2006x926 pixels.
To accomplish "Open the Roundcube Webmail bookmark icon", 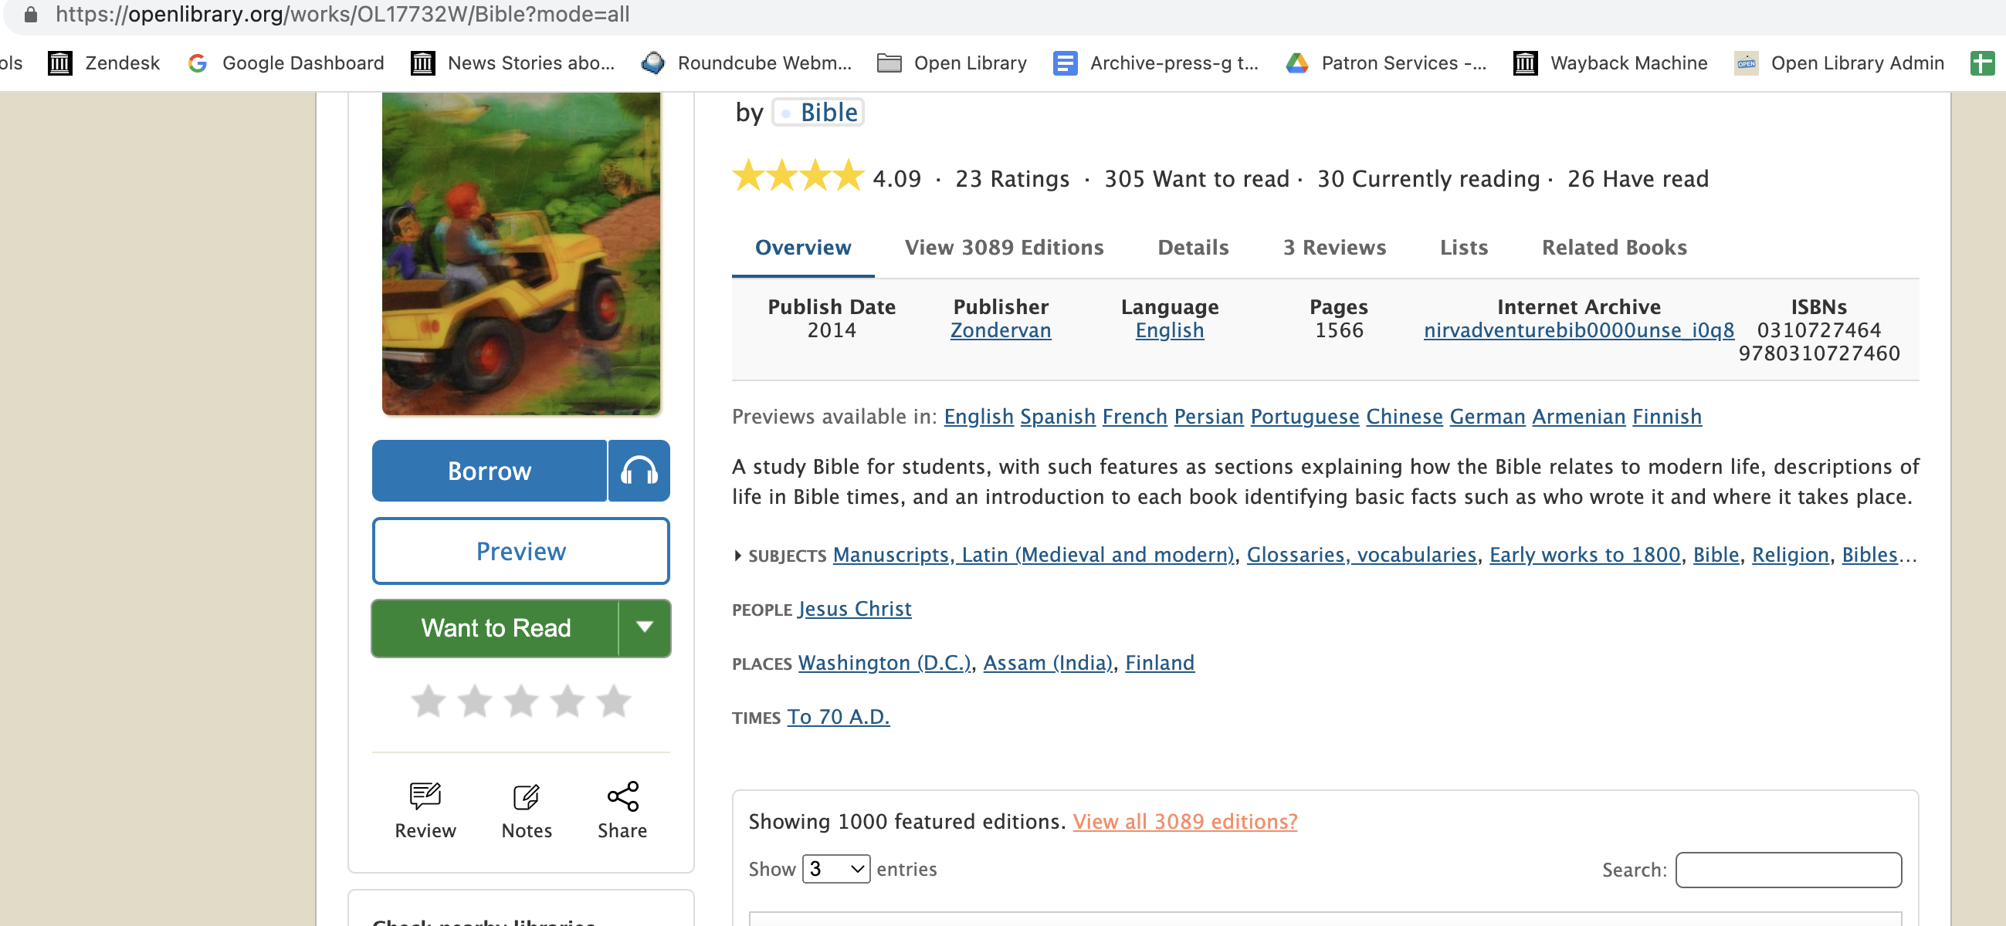I will 652,63.
